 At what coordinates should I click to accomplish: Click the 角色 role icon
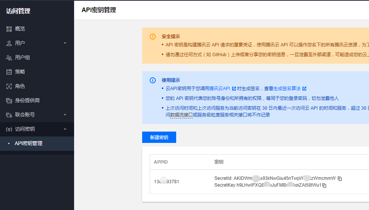click(9, 86)
